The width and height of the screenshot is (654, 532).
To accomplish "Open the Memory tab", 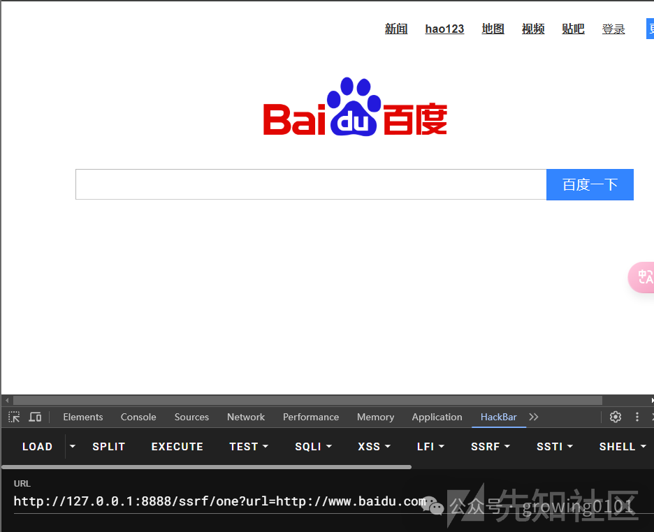I will point(375,417).
